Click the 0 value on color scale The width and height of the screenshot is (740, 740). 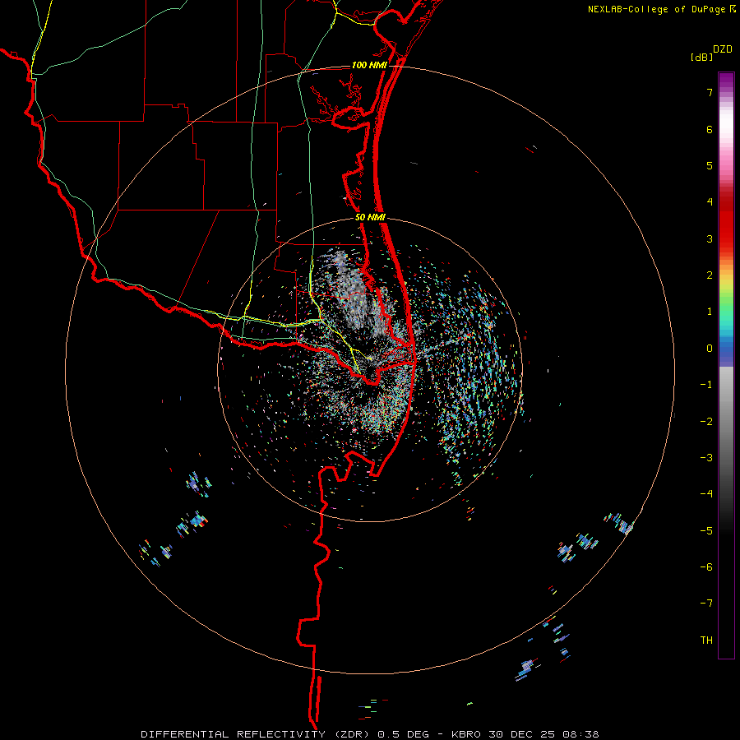710,349
